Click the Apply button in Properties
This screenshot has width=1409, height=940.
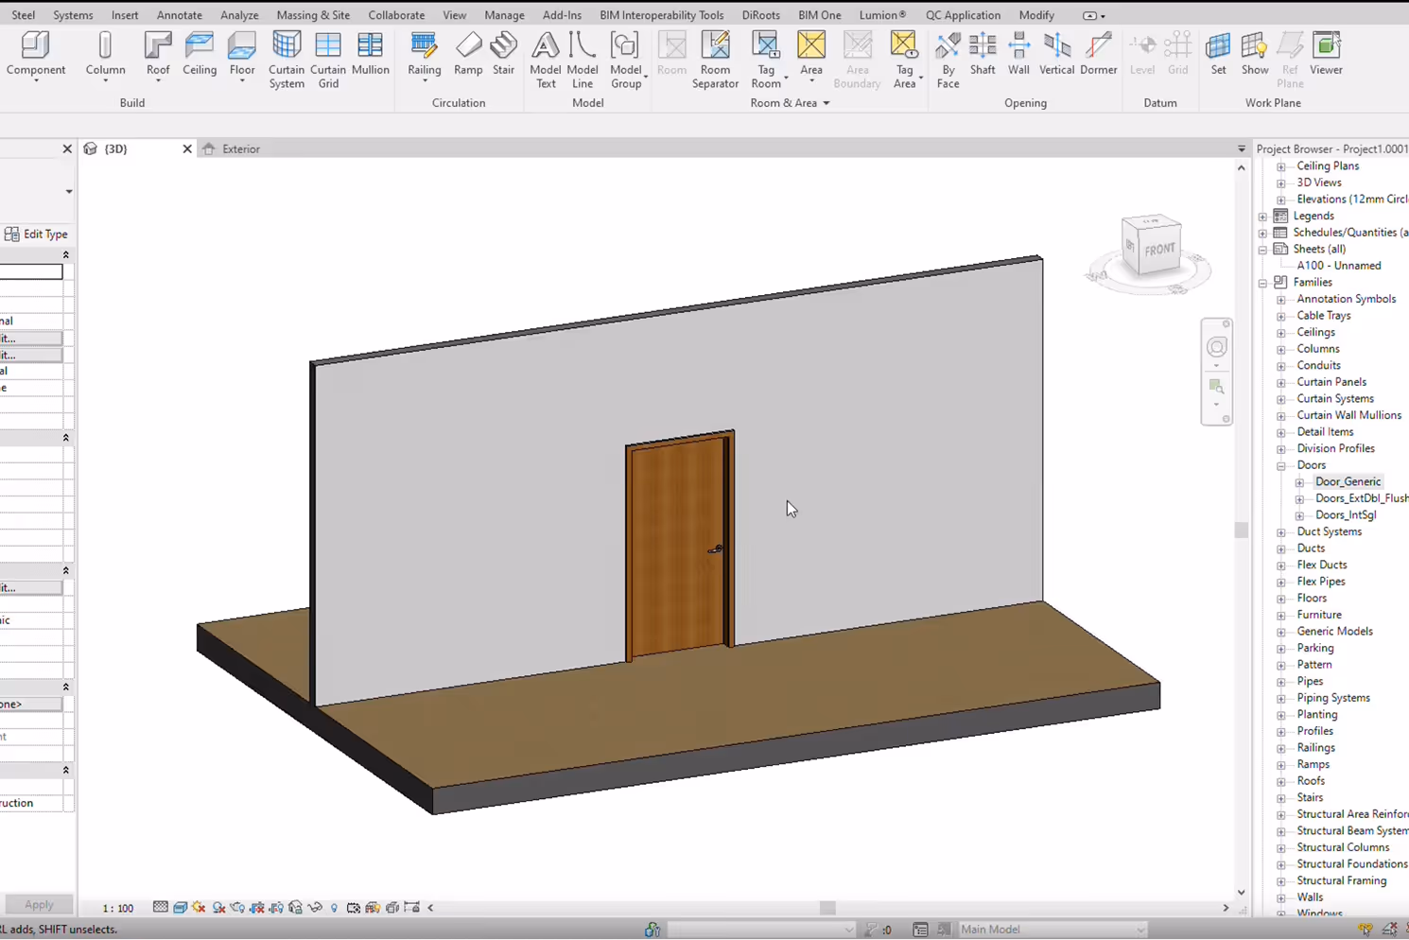click(38, 904)
